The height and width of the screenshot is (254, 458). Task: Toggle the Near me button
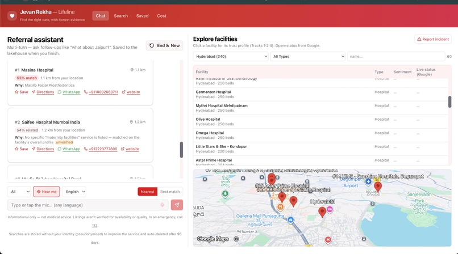click(x=47, y=192)
